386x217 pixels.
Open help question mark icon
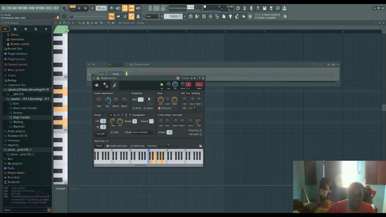[258, 8]
